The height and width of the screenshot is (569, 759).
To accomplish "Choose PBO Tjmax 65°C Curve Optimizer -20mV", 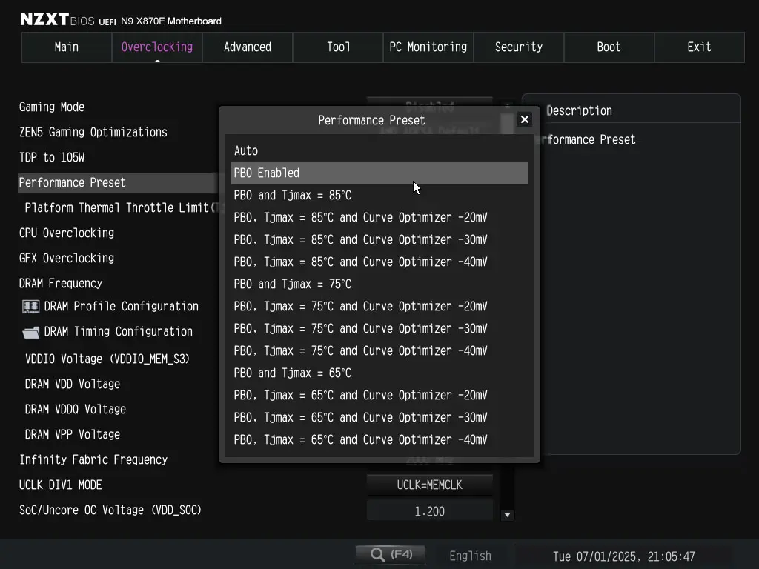I will click(x=379, y=396).
